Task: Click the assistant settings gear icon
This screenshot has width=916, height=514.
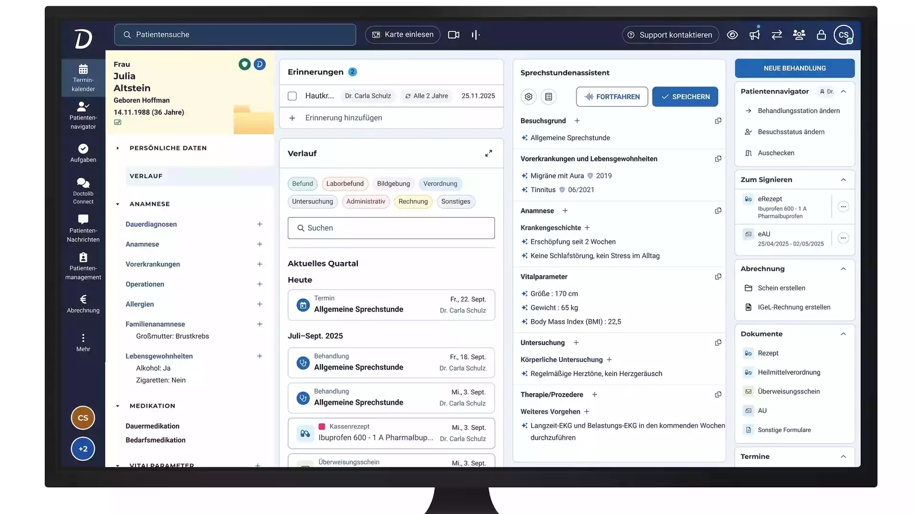Action: point(529,97)
